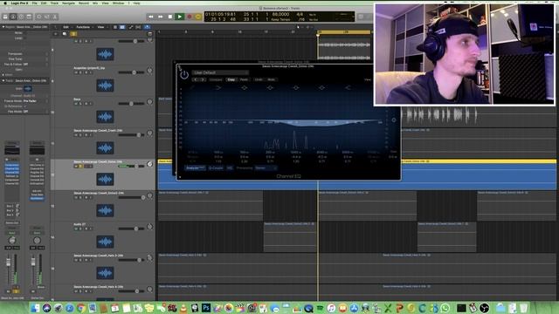
Task: Start playback with the green Play button
Action: 180,17
